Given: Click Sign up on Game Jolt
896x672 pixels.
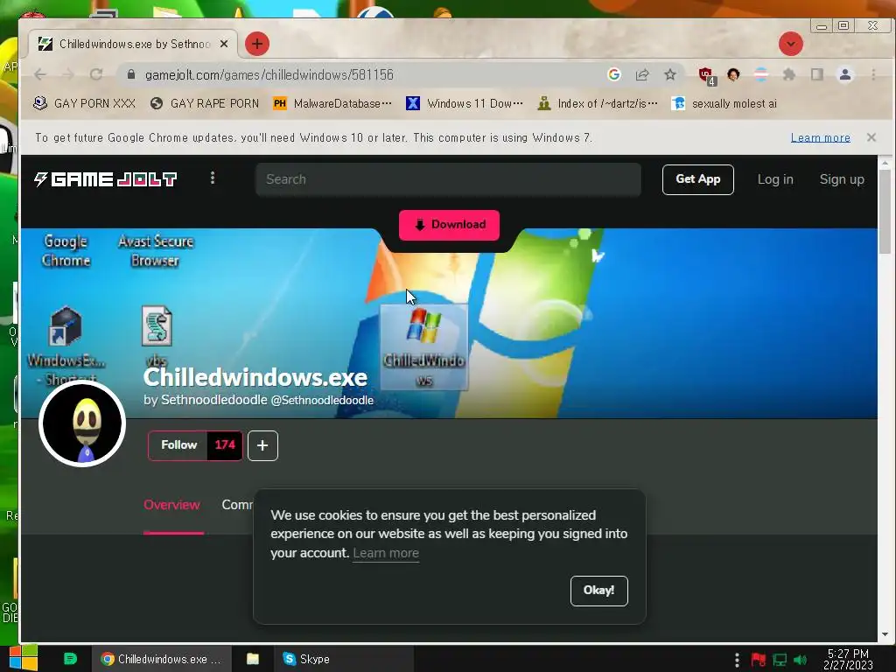Looking at the screenshot, I should pyautogui.click(x=842, y=179).
